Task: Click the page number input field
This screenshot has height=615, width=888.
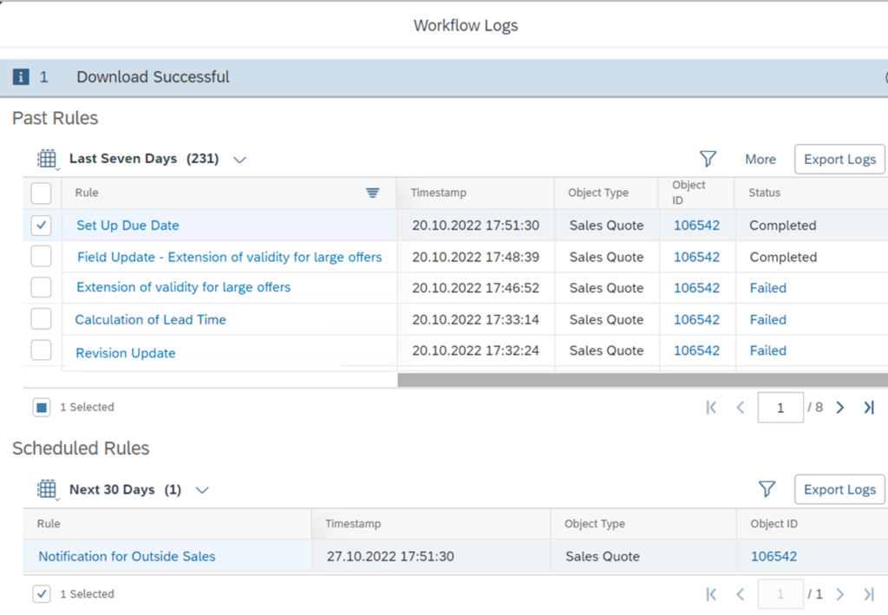Action: [x=780, y=407]
